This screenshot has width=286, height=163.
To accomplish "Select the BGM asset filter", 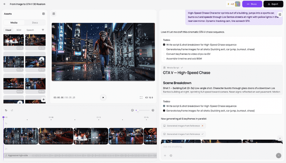I will point(19,30).
